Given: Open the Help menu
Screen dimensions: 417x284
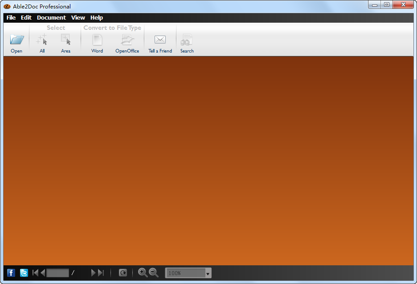Looking at the screenshot, I should pyautogui.click(x=97, y=17).
